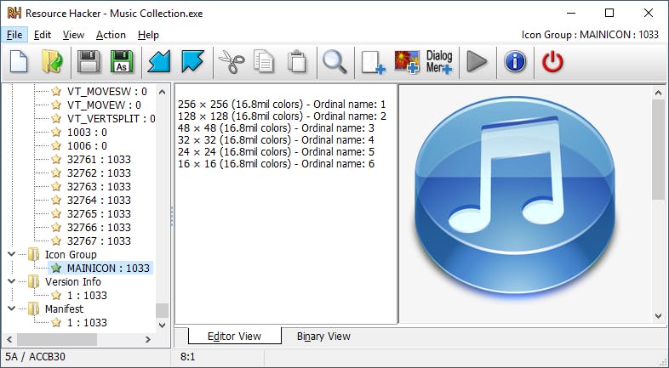The width and height of the screenshot is (669, 368).
Task: Switch to the Binary View tab
Action: (323, 336)
